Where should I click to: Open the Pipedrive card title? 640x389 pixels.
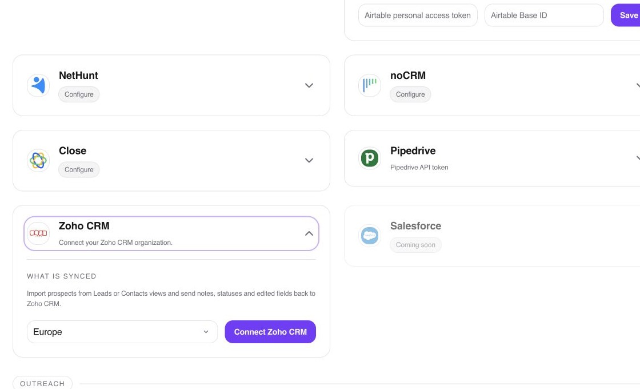(413, 151)
